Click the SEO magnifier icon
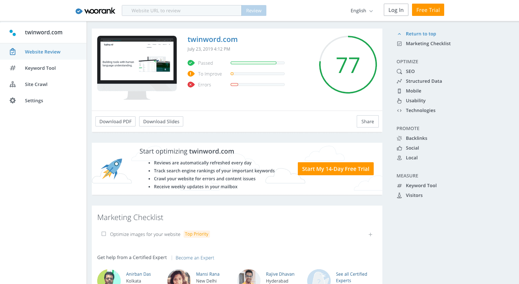 (399, 72)
